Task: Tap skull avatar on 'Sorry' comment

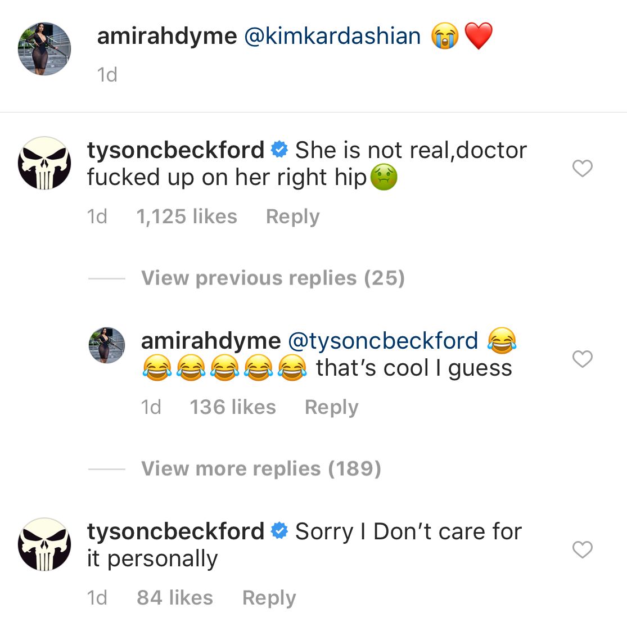Action: click(x=45, y=544)
